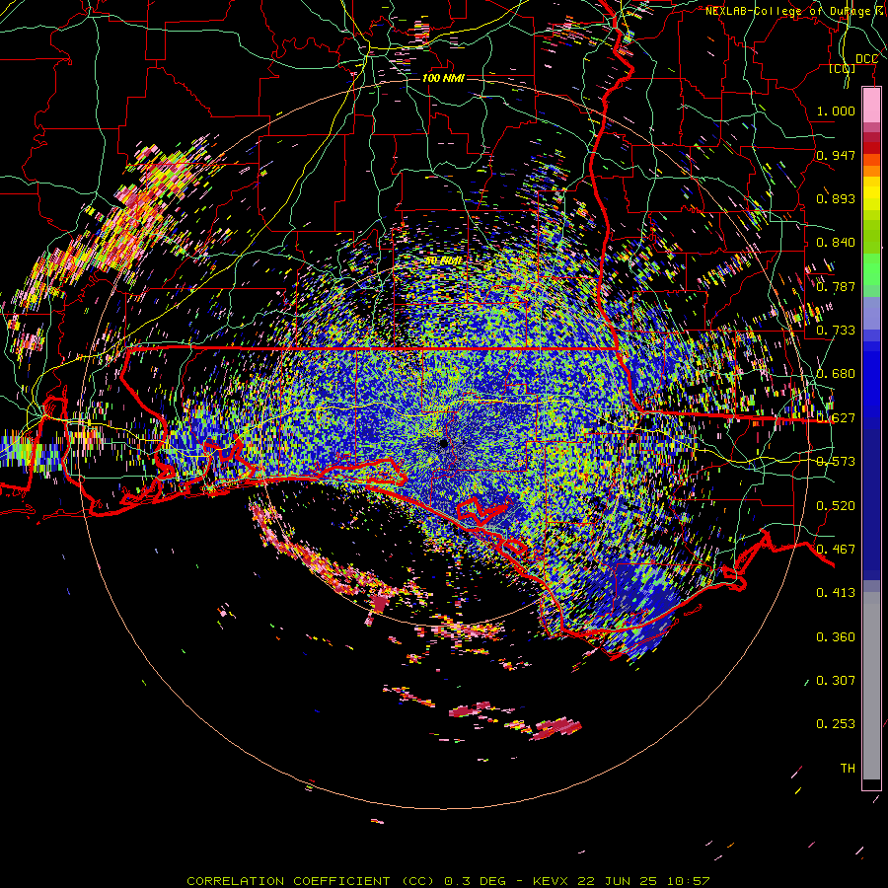Screen dimensions: 888x888
Task: Click the 0.520 scale value
Action: (x=836, y=506)
